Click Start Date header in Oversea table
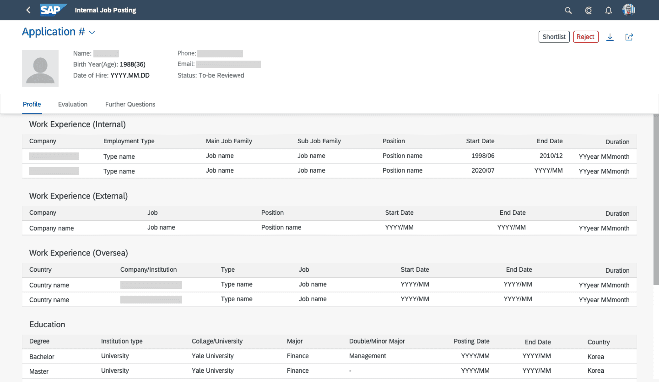Screen dimensions: 659x382 [x=415, y=270]
